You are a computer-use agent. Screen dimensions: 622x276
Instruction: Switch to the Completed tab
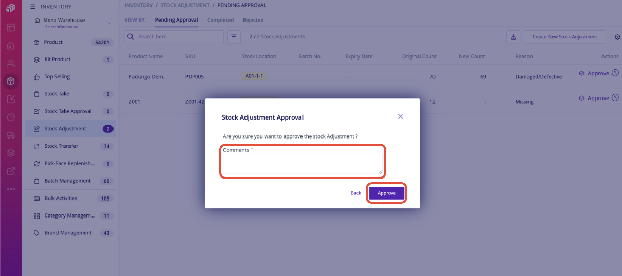click(220, 20)
